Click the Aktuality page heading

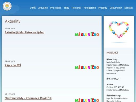pyautogui.click(x=13, y=21)
